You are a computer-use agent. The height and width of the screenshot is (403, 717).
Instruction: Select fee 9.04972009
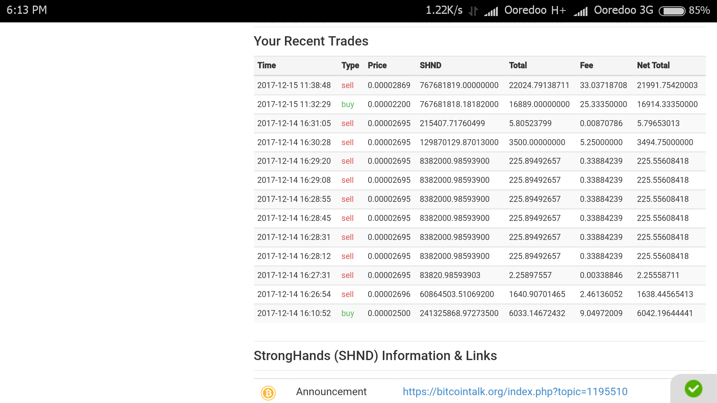point(601,313)
